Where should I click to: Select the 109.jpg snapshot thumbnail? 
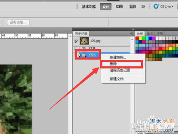(84, 41)
